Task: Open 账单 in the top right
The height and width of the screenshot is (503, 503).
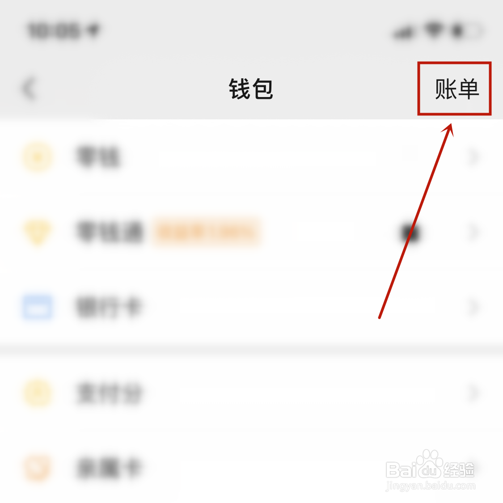Action: (x=457, y=89)
